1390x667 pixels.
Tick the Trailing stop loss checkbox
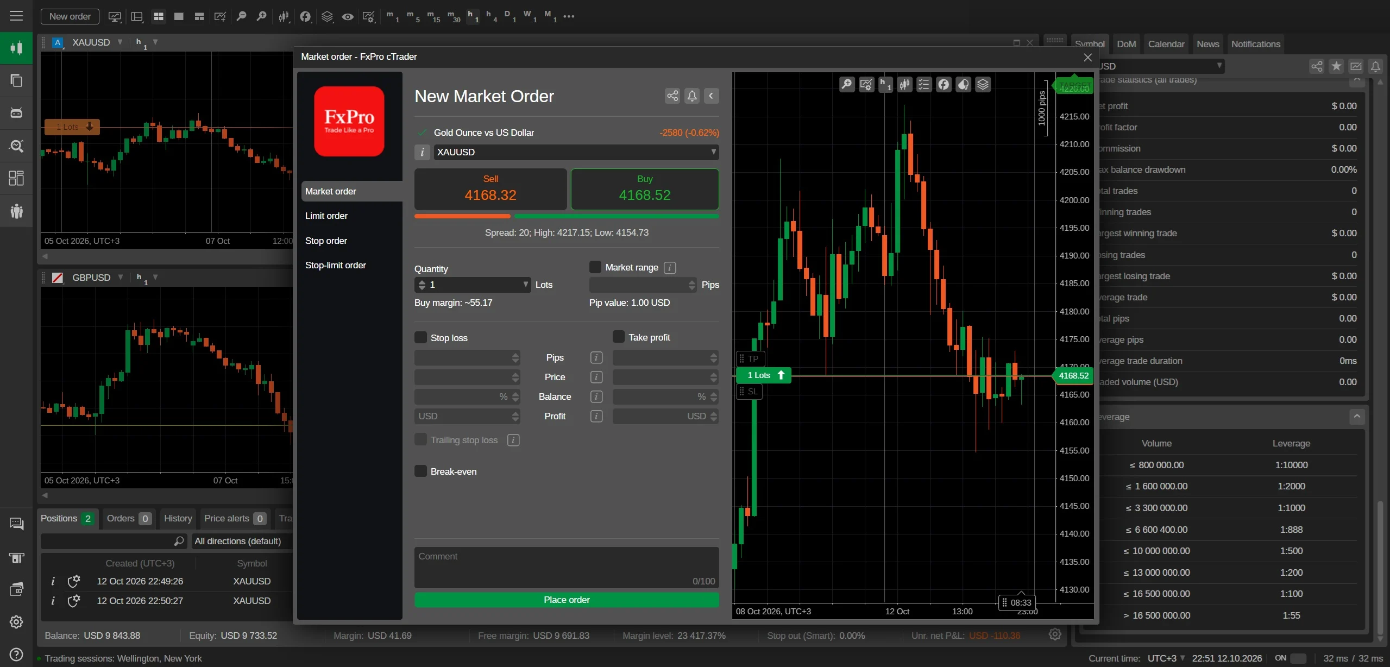[x=420, y=439]
